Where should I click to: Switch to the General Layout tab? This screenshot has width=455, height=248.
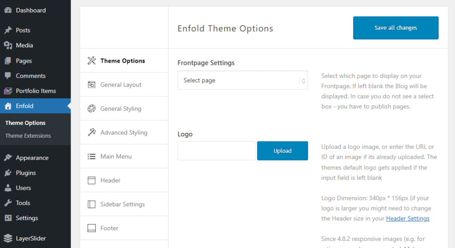(x=124, y=84)
